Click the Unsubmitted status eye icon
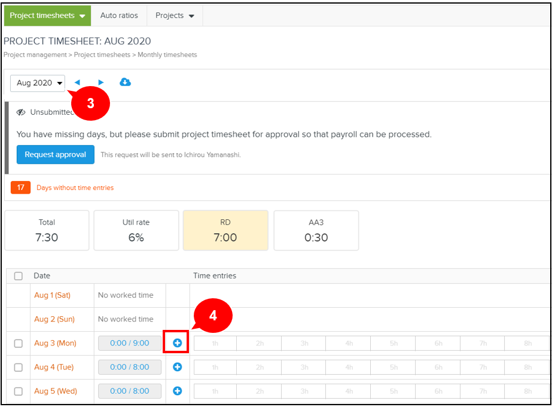 coord(21,112)
